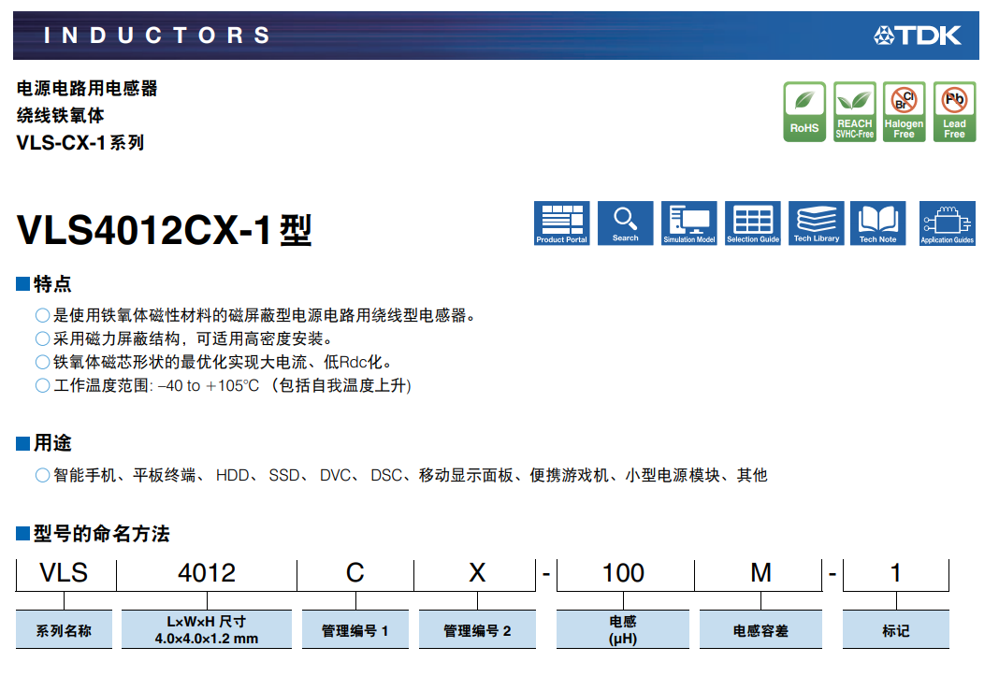
Task: Click the INDUCTORS header title
Action: [x=157, y=36]
